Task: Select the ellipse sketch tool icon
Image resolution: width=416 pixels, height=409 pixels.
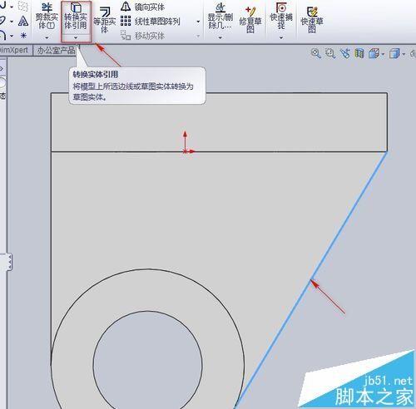Action: (x=2, y=21)
